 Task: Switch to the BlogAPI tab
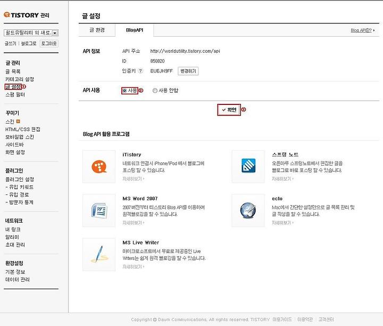coord(135,30)
